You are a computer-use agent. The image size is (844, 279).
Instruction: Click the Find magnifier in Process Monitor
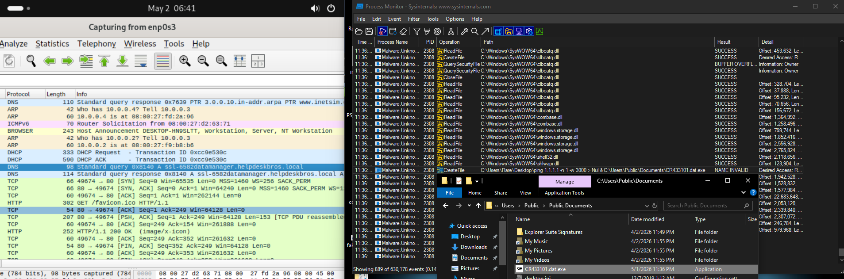[x=474, y=31]
